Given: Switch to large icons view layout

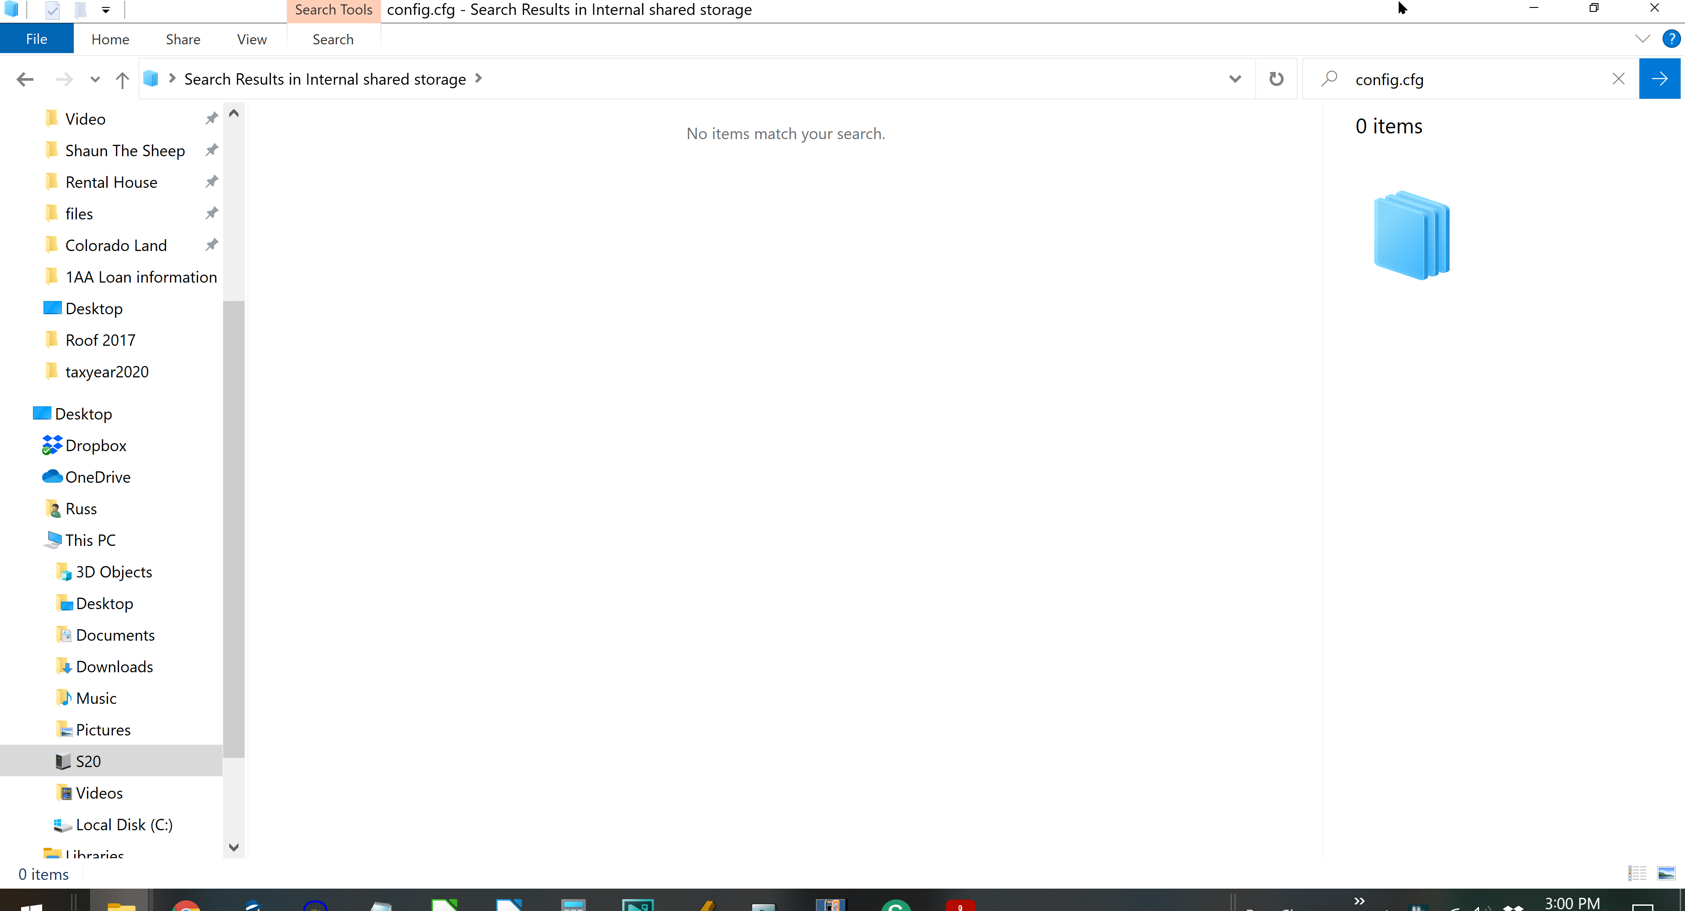Looking at the screenshot, I should click(x=1666, y=873).
